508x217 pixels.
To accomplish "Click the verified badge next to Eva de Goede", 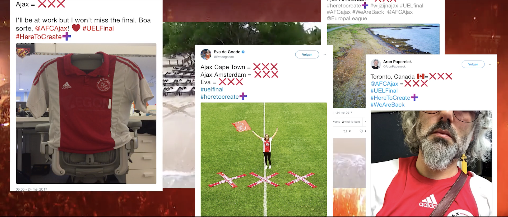I will [243, 52].
